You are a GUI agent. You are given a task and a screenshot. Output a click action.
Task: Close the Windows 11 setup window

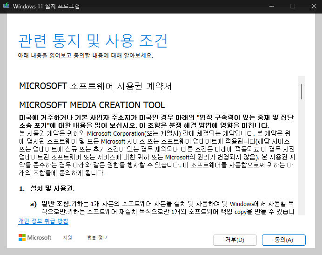click(314, 6)
